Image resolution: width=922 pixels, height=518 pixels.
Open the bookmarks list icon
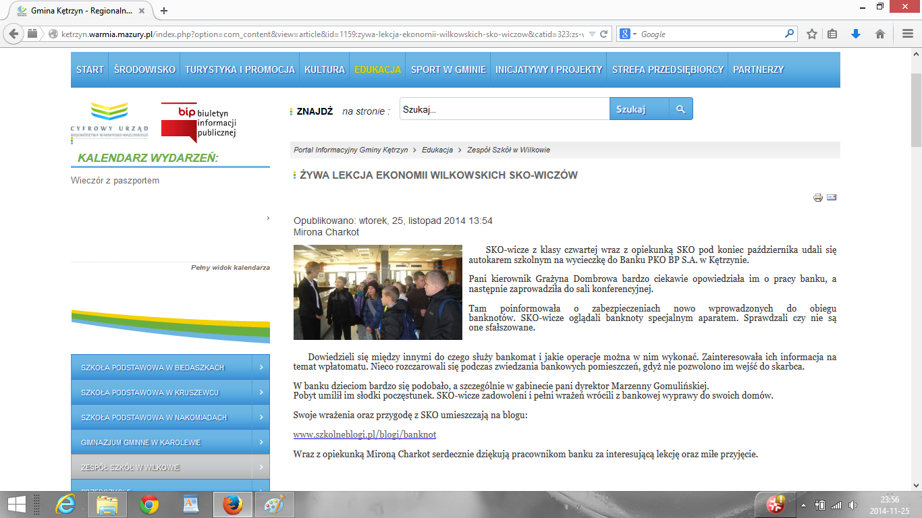click(x=833, y=34)
